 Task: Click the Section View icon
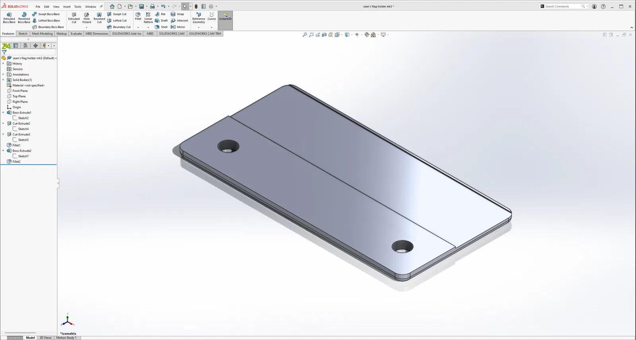click(x=324, y=35)
